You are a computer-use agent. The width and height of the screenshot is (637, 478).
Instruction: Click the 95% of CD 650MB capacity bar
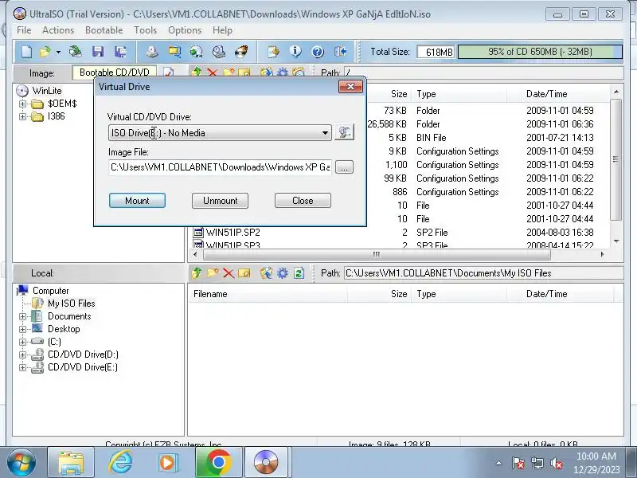pos(540,52)
